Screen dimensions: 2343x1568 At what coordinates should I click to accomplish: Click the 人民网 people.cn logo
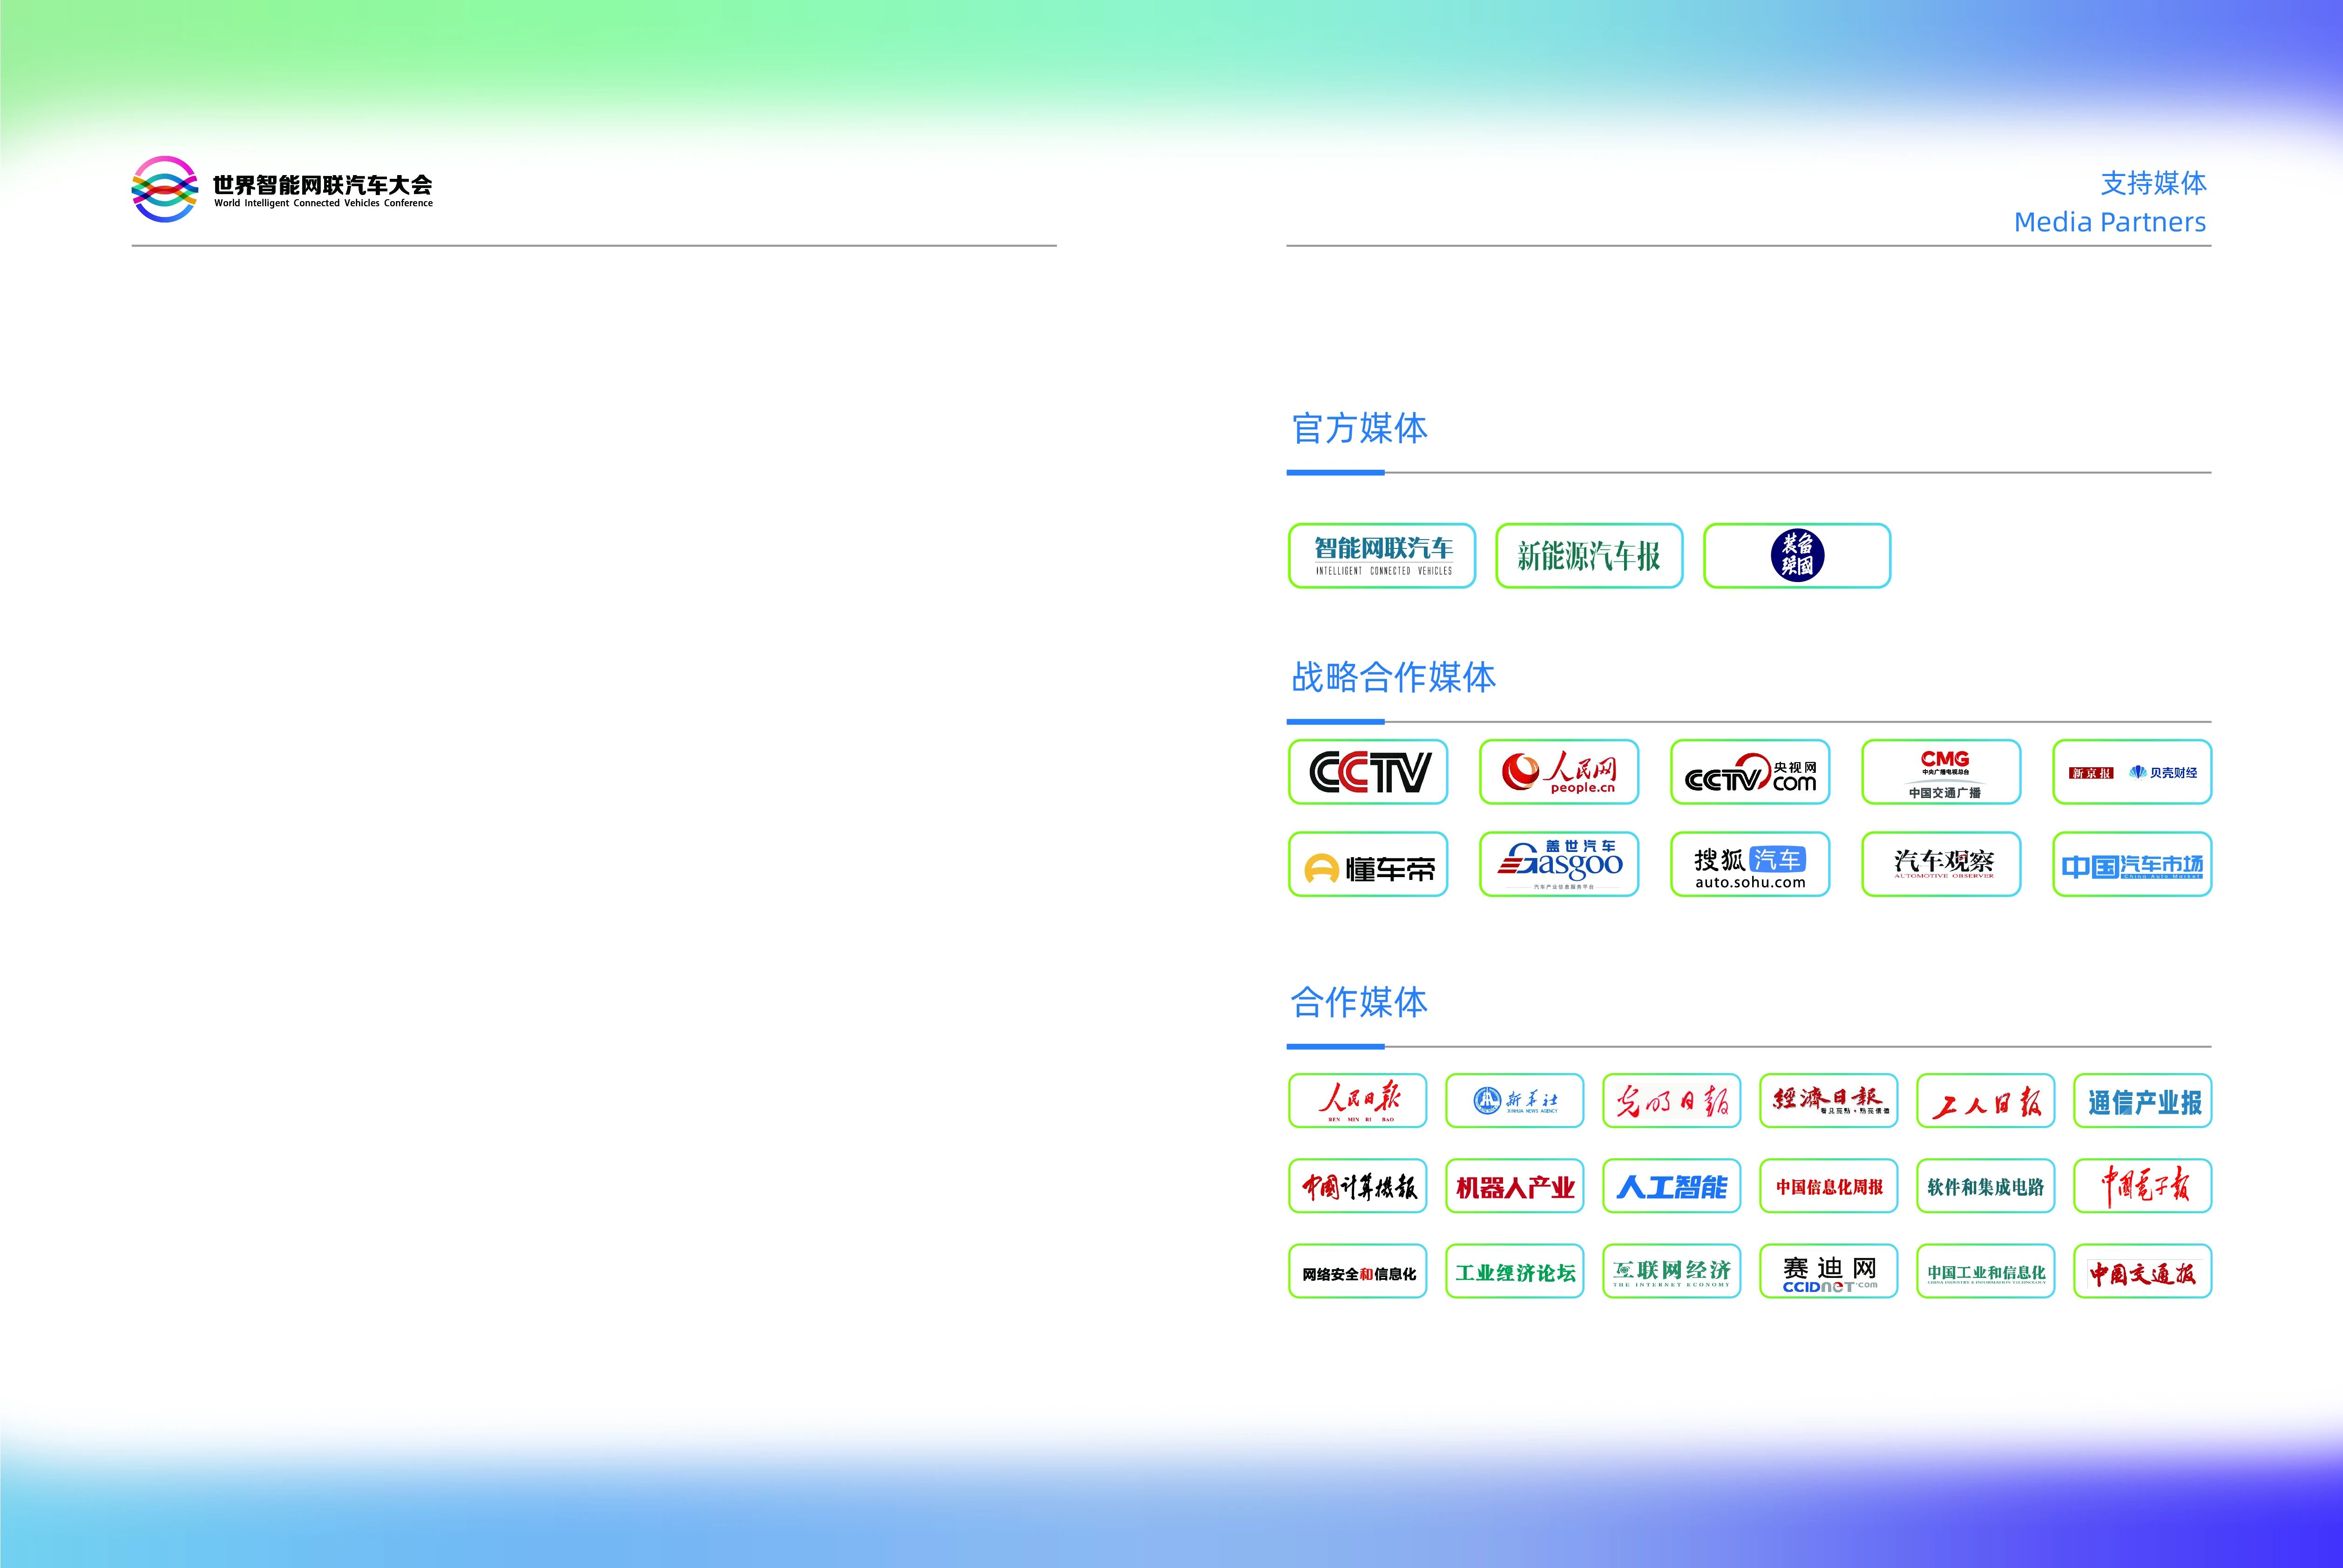pos(1559,772)
